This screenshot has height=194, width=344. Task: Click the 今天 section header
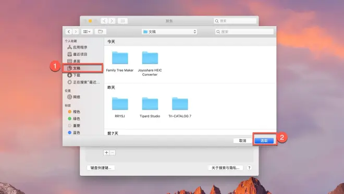click(111, 42)
